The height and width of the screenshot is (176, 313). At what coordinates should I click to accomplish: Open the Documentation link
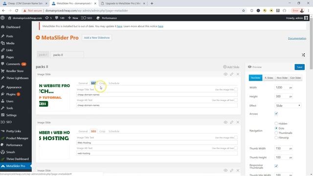tap(297, 38)
